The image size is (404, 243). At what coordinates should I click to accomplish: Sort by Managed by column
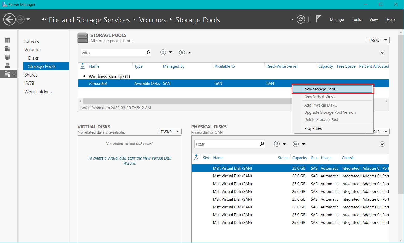tap(174, 66)
